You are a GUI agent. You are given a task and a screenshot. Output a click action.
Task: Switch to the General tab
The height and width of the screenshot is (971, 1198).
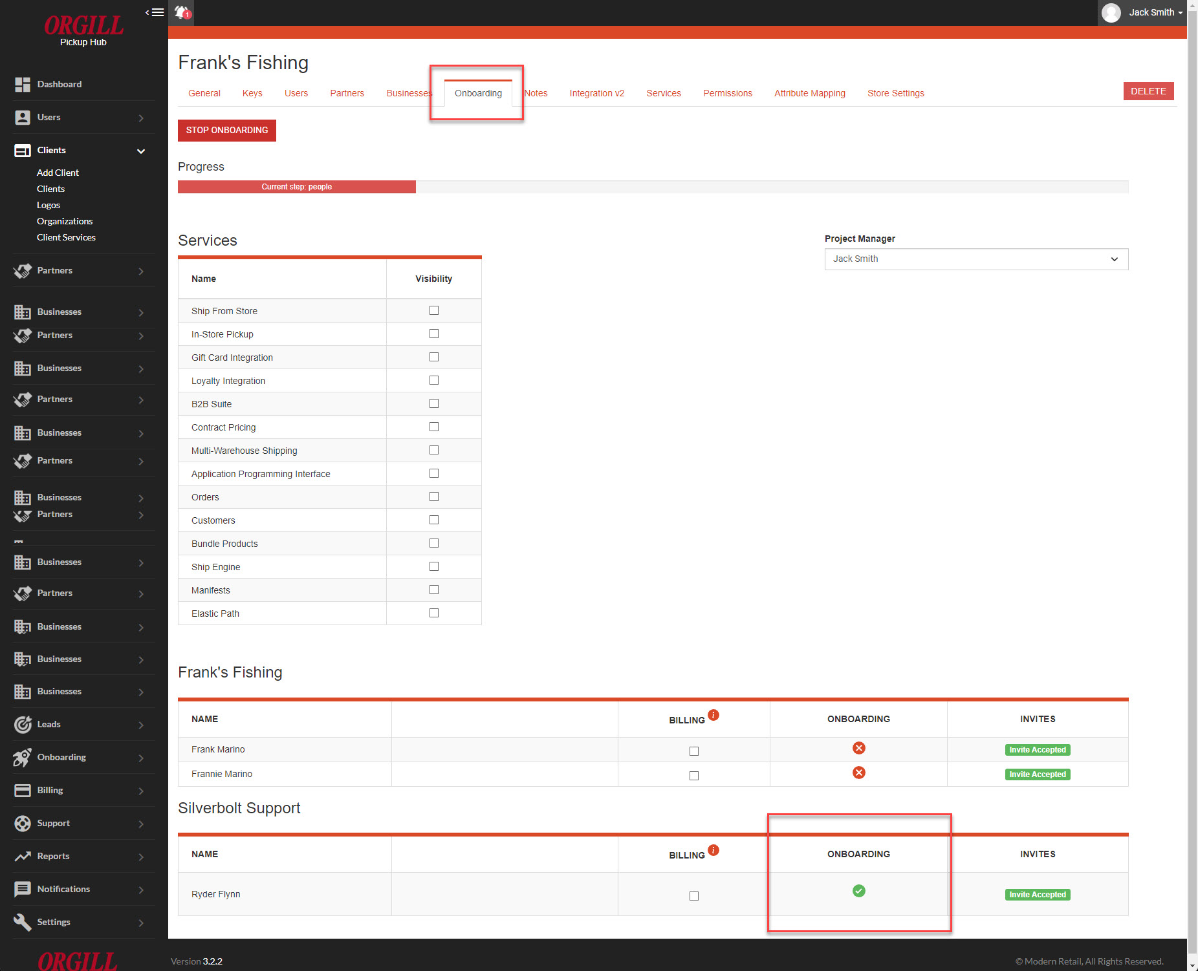point(204,93)
